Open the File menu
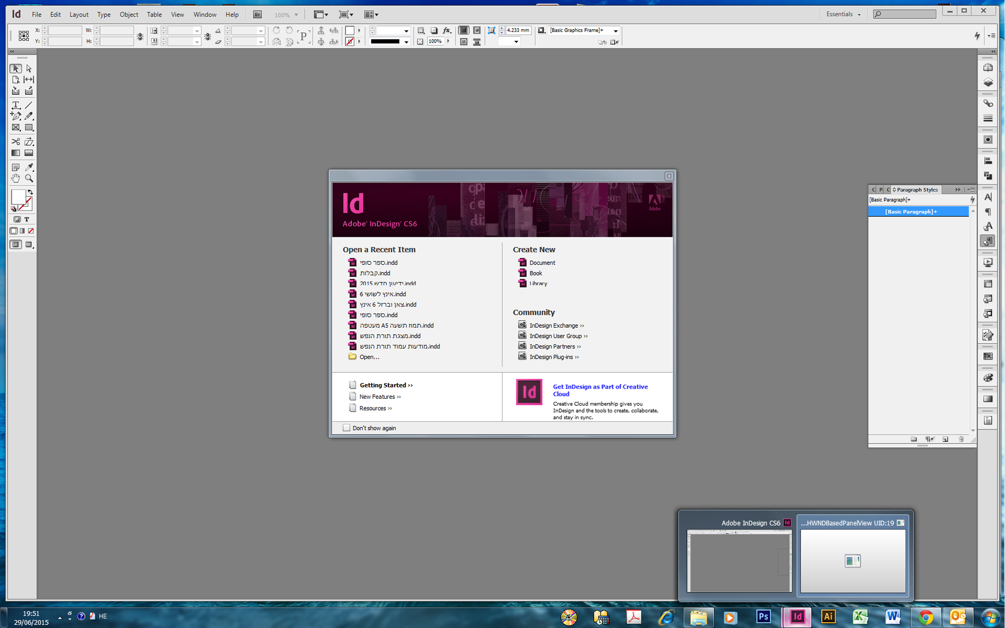This screenshot has height=628, width=1005. (37, 15)
